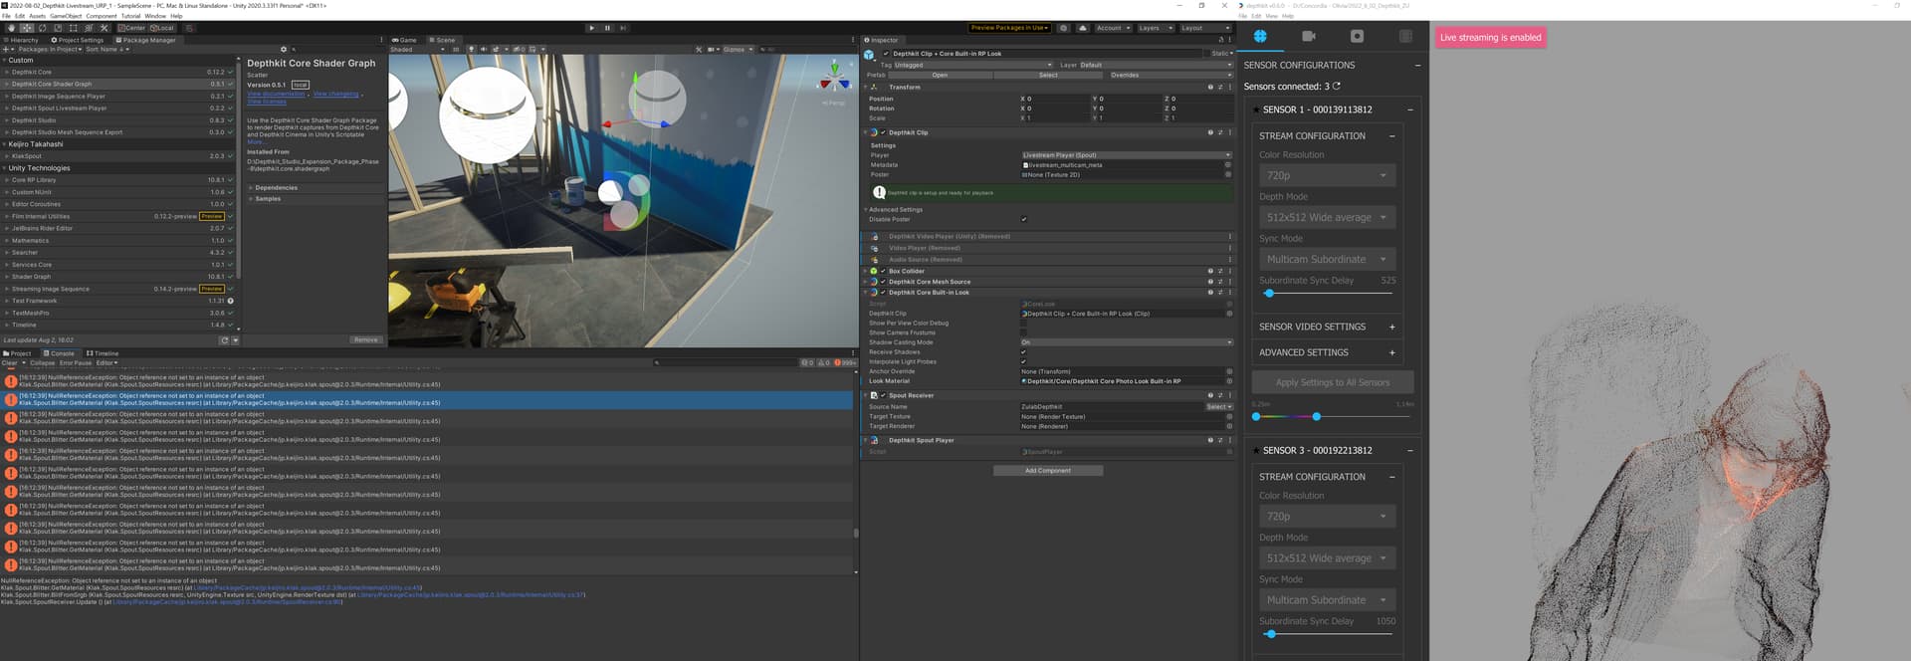Expand the Sensor Video Settings section

(x=1391, y=327)
